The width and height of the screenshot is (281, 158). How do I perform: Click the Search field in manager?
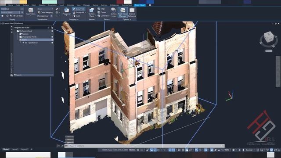click(x=33, y=75)
